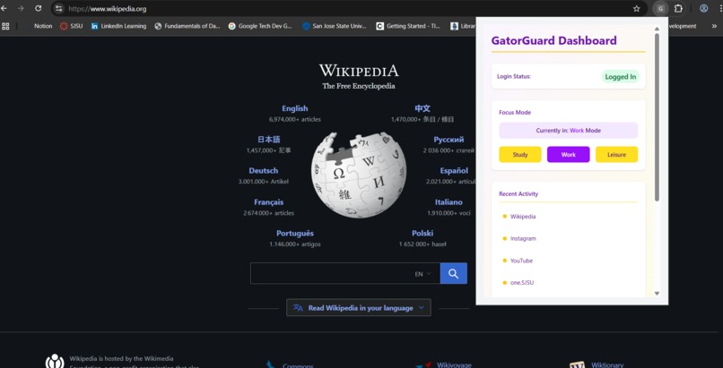Select the Work focus mode button

568,155
